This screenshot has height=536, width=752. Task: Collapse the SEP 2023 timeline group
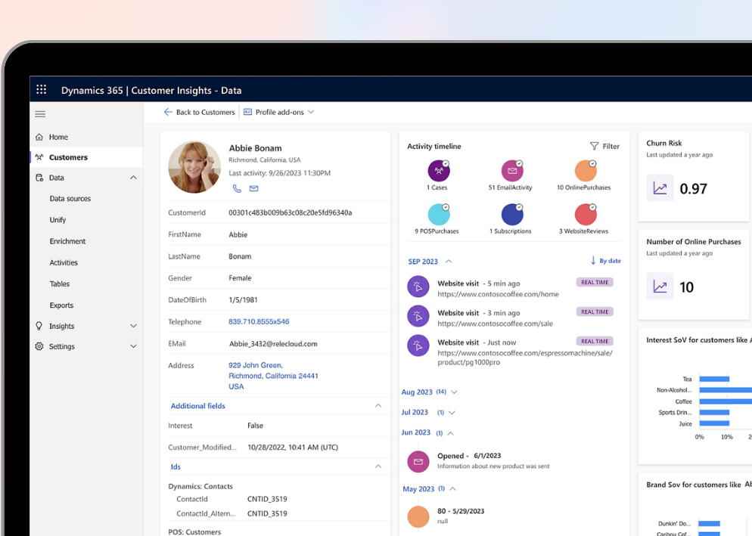point(449,262)
